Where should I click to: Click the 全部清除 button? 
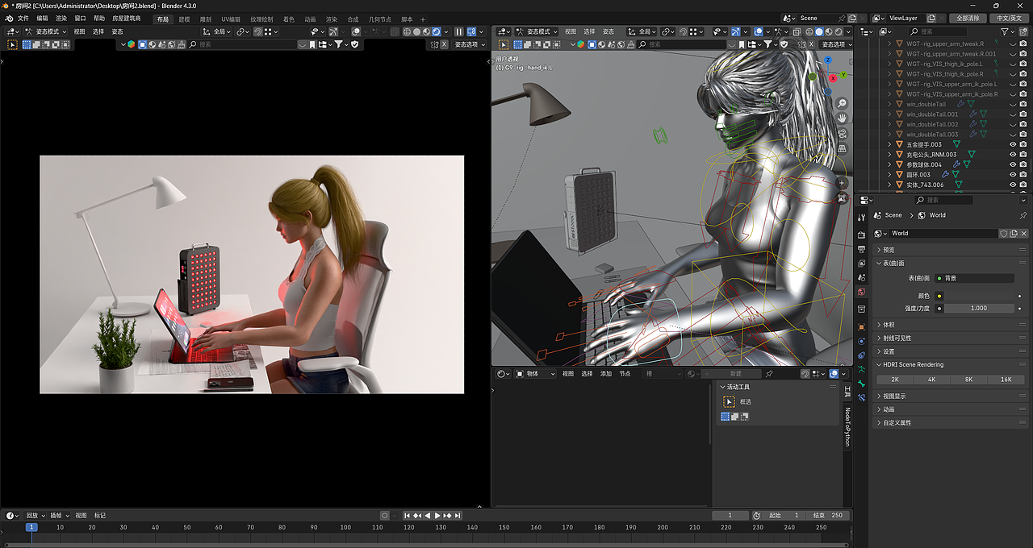pos(968,18)
